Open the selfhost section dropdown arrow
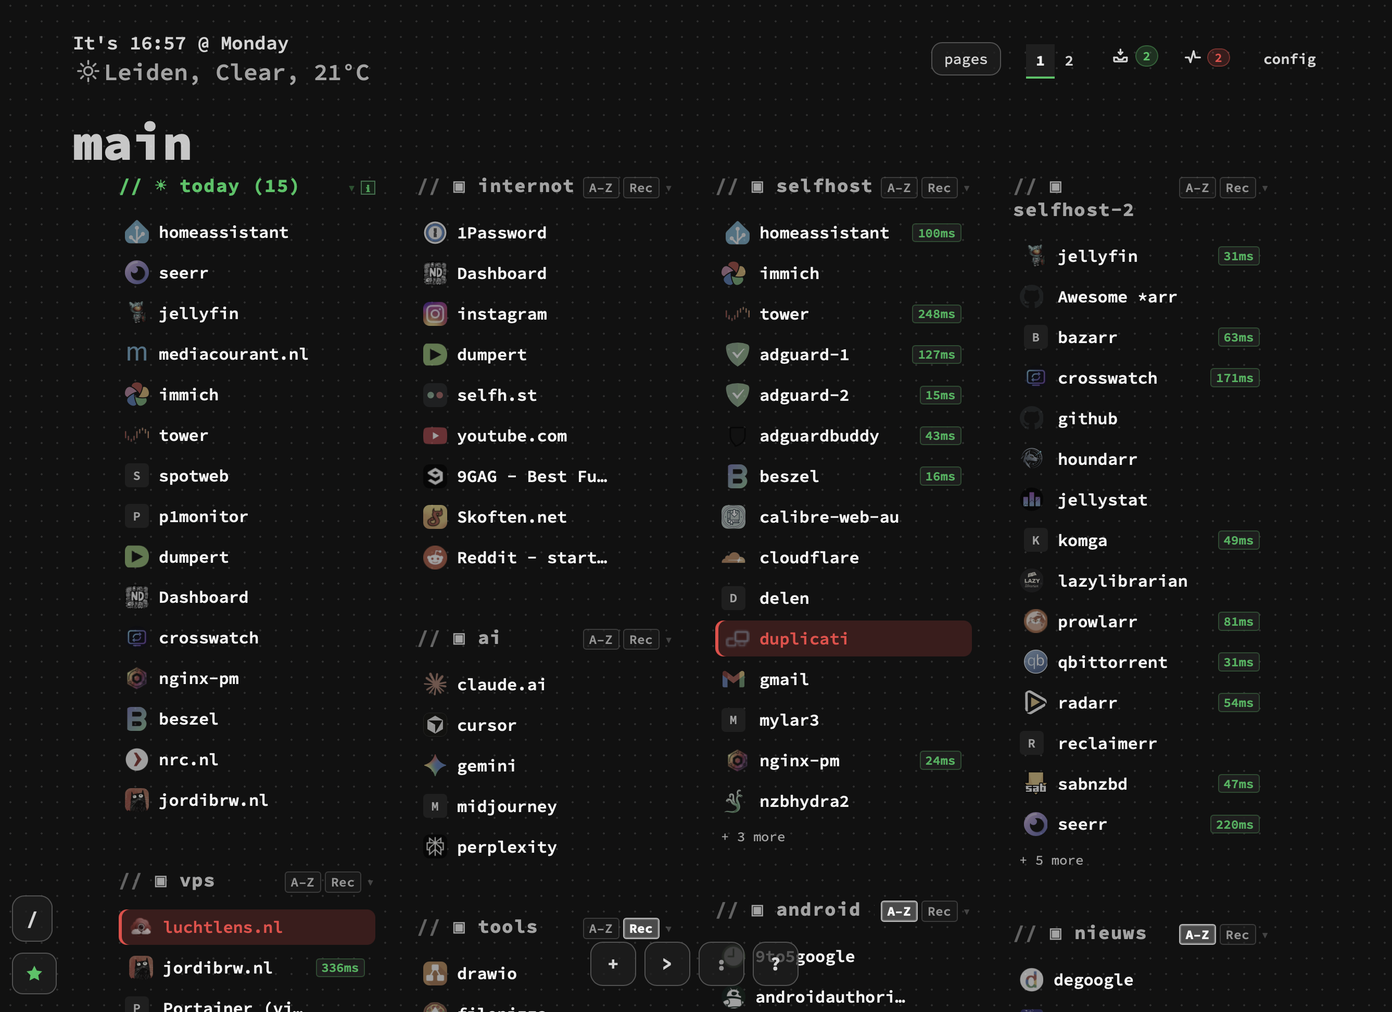1392x1012 pixels. (x=967, y=188)
